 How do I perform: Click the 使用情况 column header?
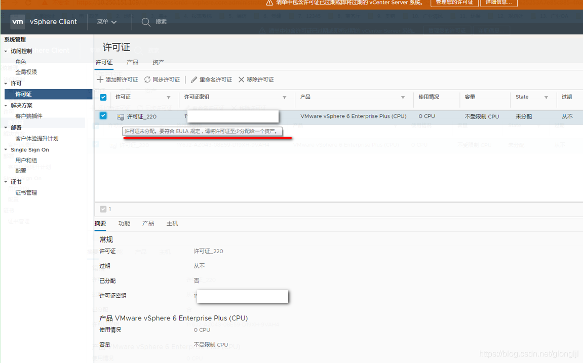coord(429,97)
